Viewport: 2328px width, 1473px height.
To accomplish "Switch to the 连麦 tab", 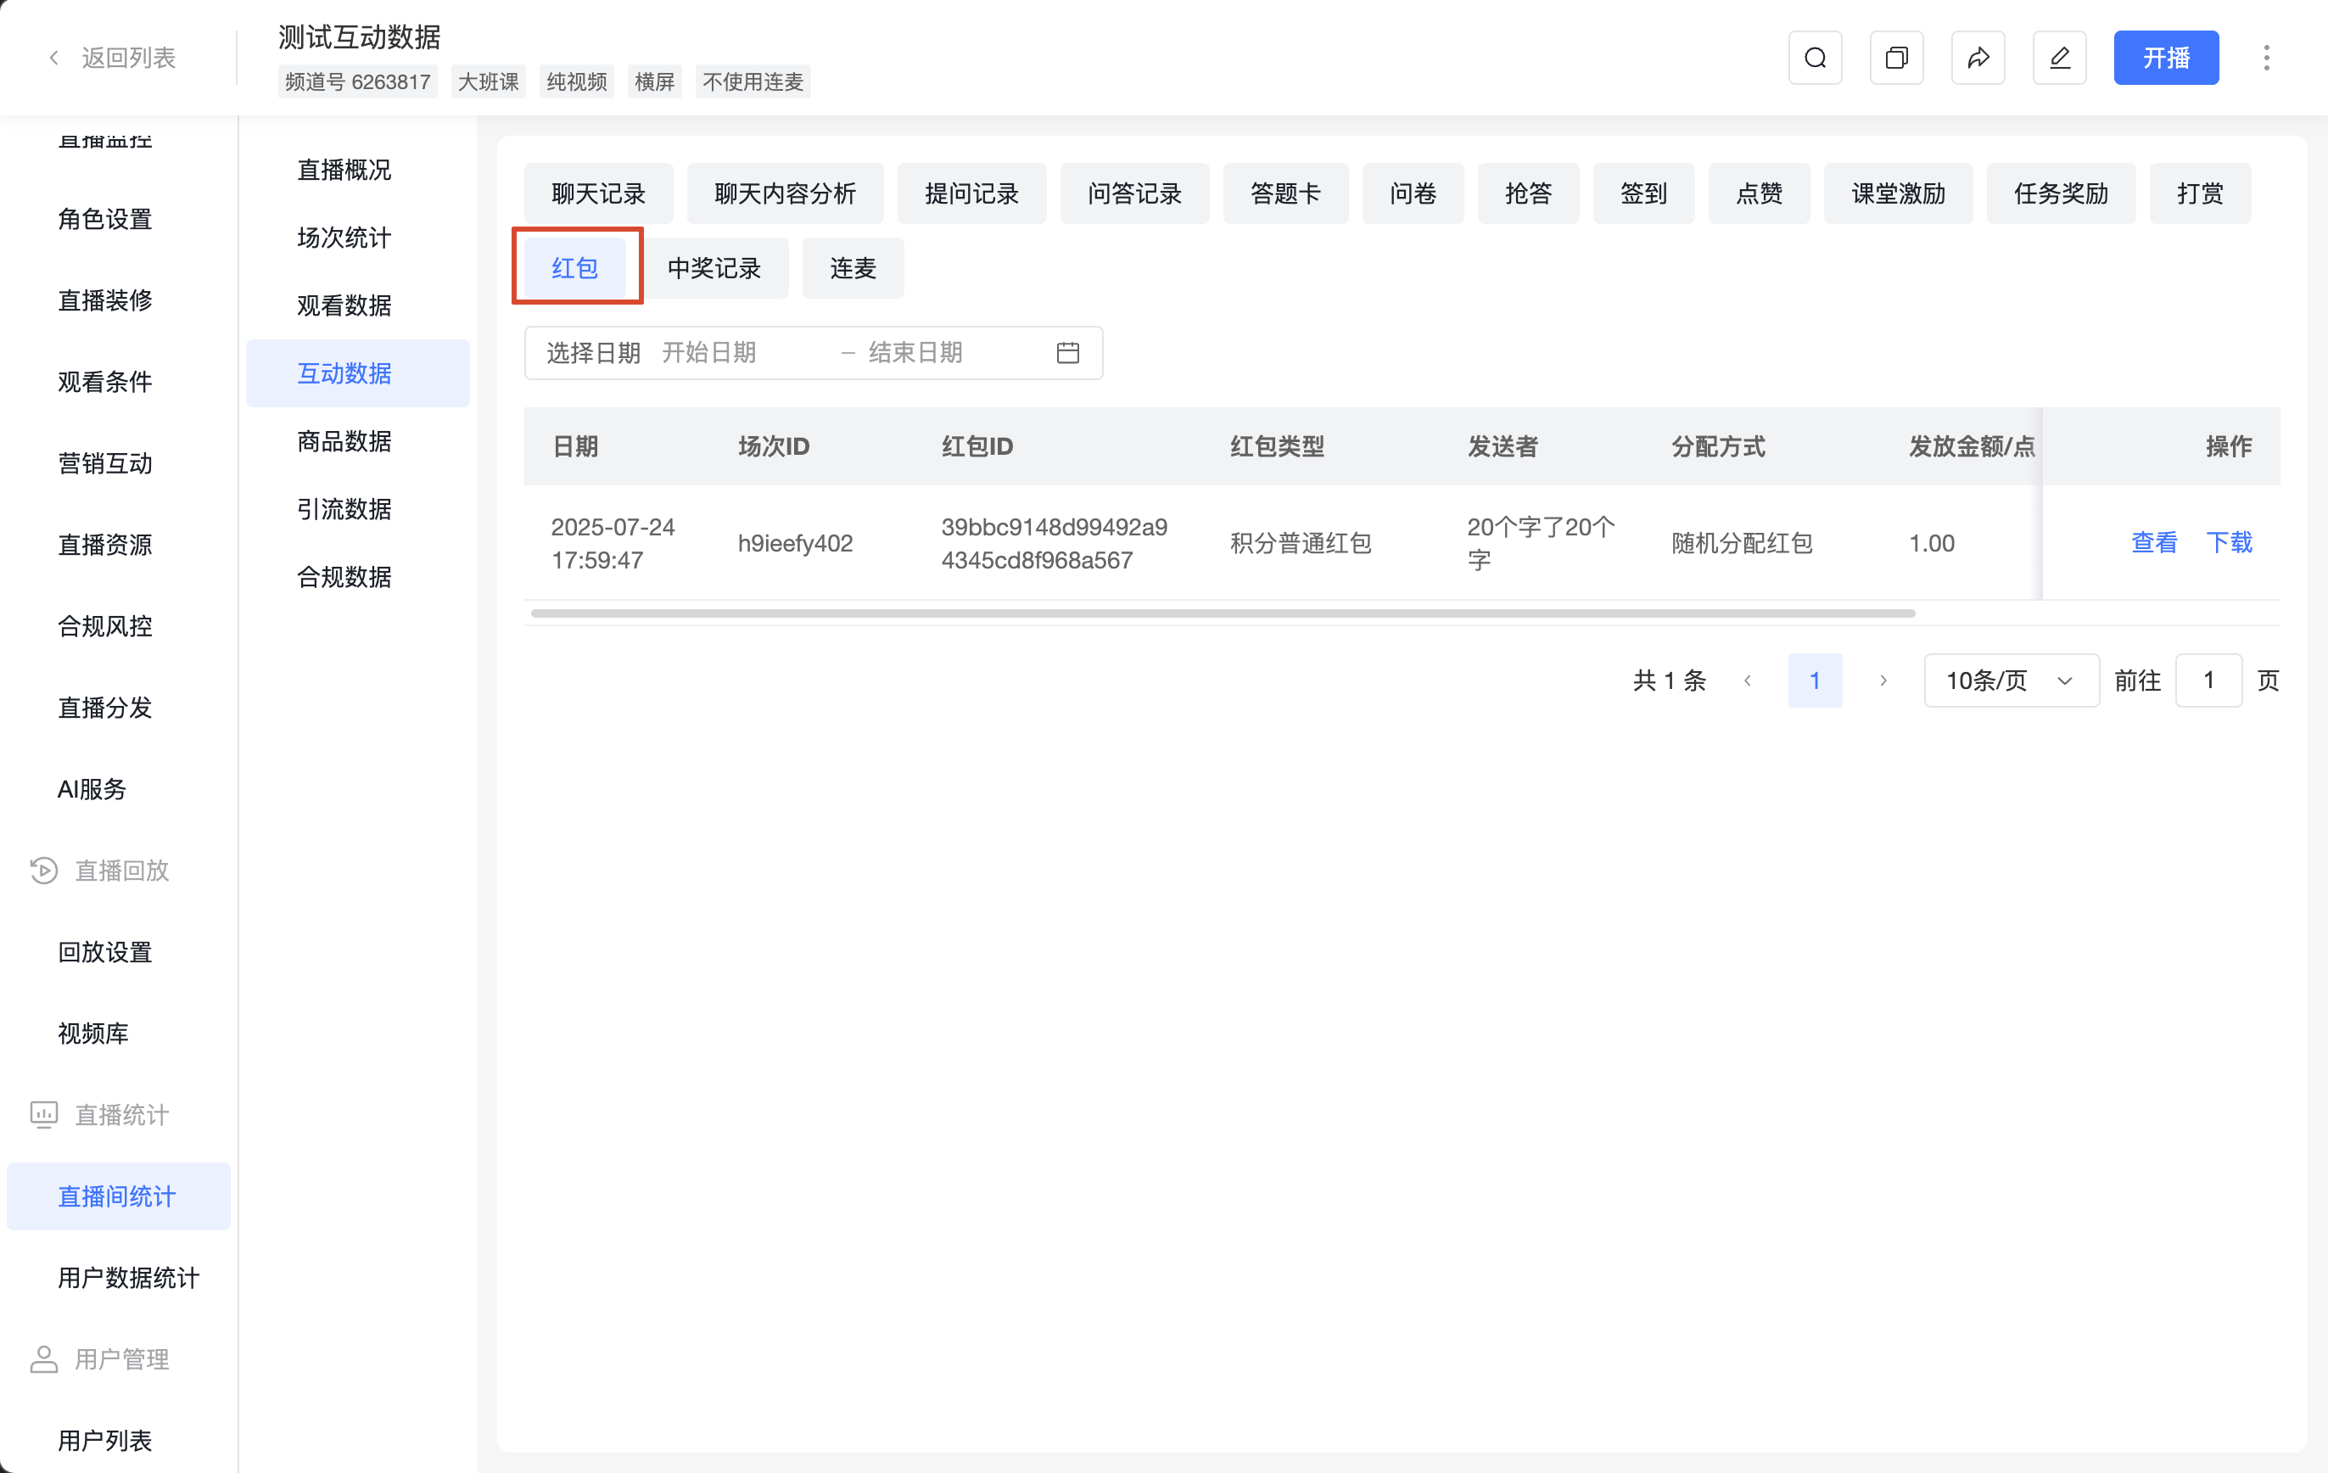I will tap(853, 268).
